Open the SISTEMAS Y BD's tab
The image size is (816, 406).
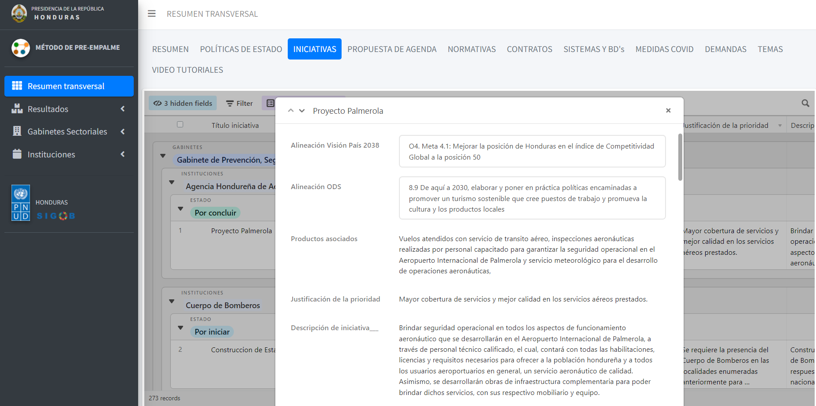coord(594,49)
